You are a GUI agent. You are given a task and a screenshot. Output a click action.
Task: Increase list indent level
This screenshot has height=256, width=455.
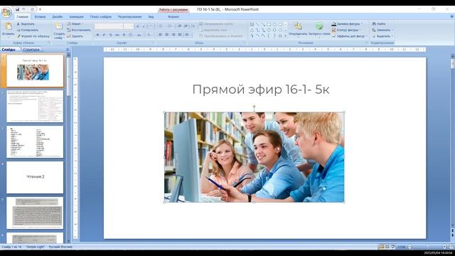click(x=186, y=26)
